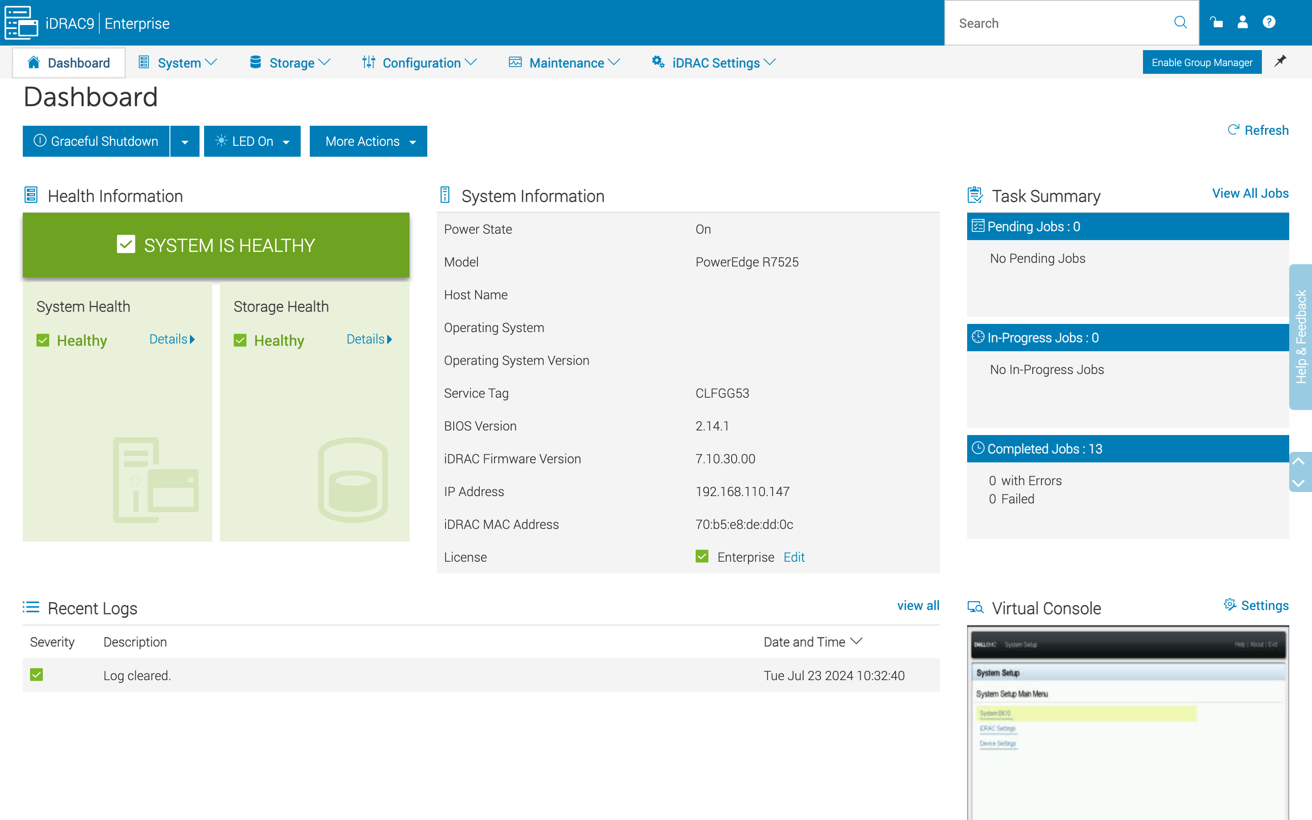Expand the Graceful Shutdown dropdown arrow
The image size is (1312, 820).
(184, 141)
